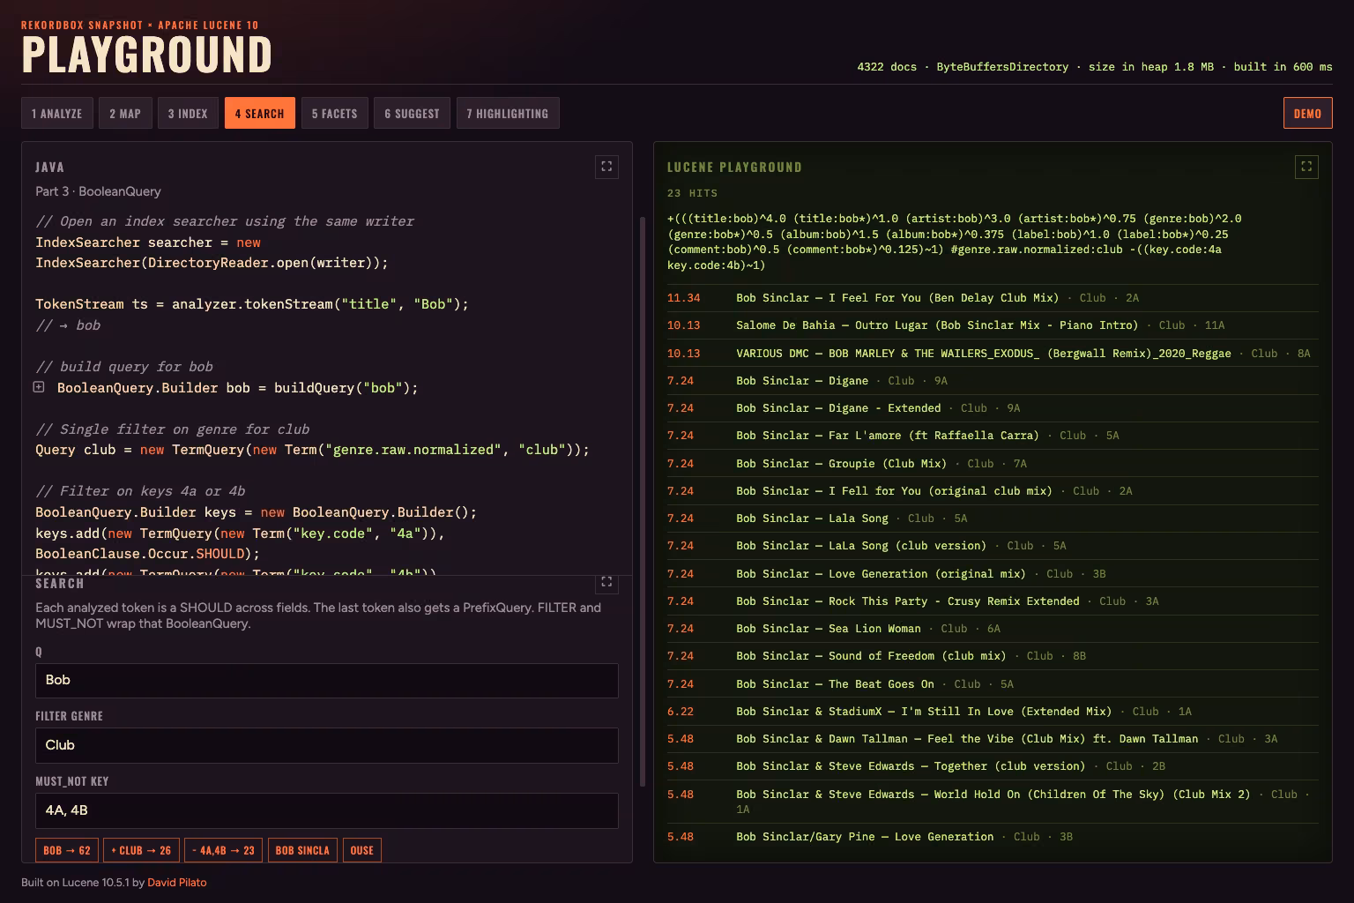This screenshot has width=1354, height=903.
Task: Click the "ByteBuffersDirectory" stat text
Action: pos(1002,67)
